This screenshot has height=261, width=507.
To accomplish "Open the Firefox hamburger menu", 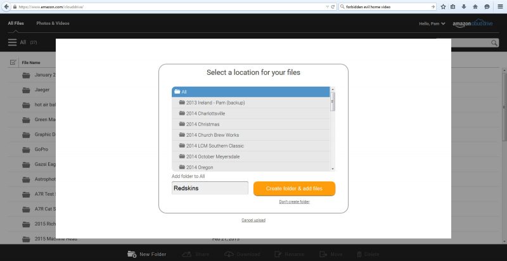I will tap(499, 6).
